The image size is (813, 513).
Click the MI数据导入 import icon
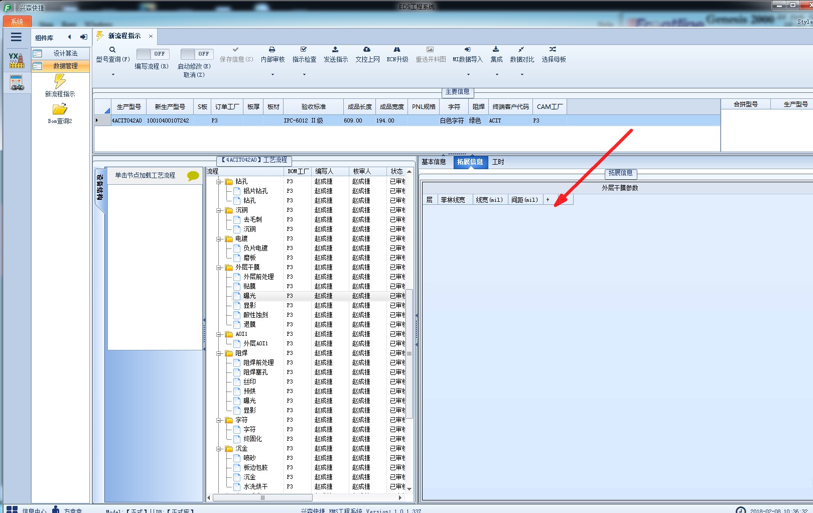[467, 50]
